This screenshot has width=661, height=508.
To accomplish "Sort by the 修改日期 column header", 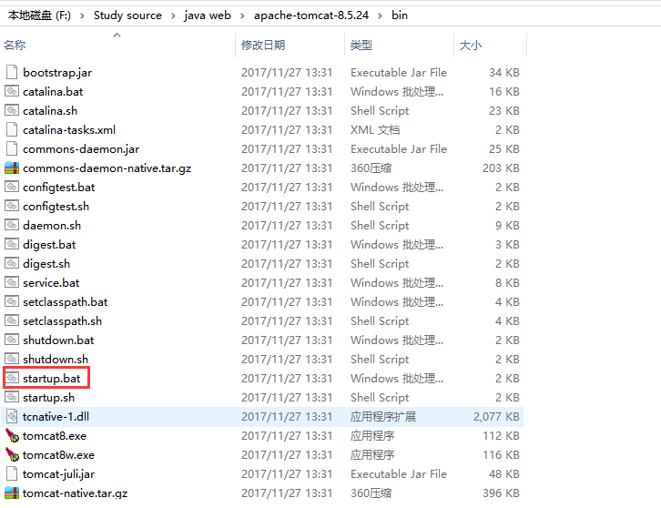I will (263, 46).
